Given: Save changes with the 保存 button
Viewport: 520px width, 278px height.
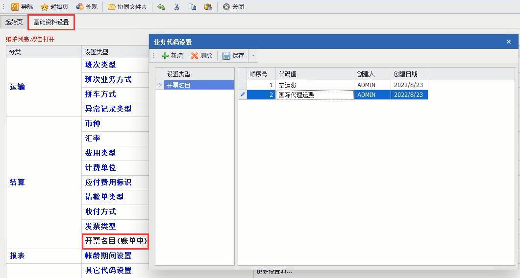Looking at the screenshot, I should click(x=233, y=56).
